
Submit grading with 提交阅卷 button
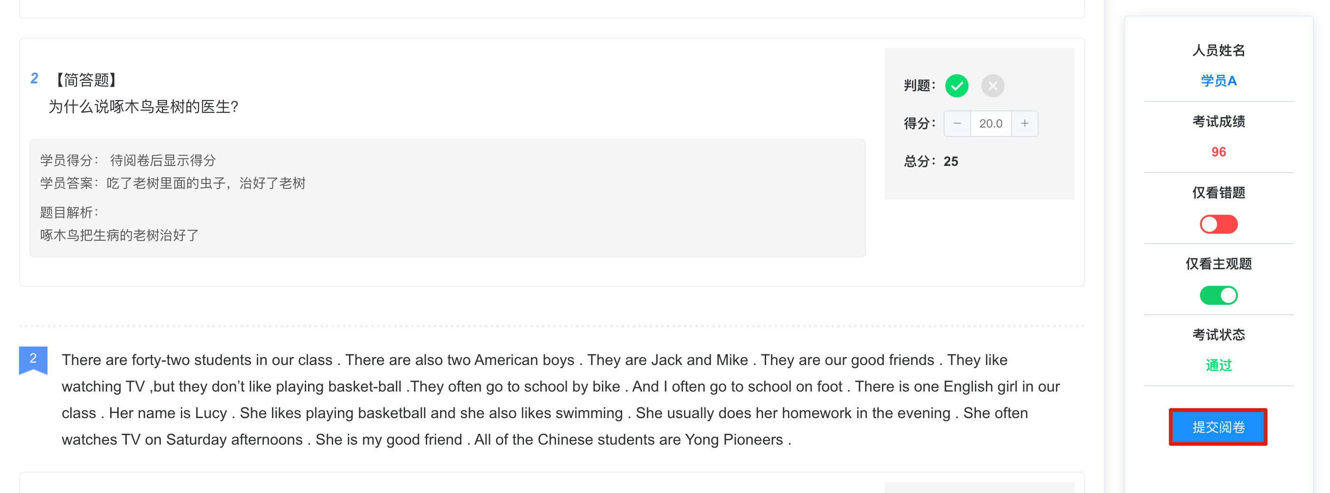click(x=1218, y=427)
